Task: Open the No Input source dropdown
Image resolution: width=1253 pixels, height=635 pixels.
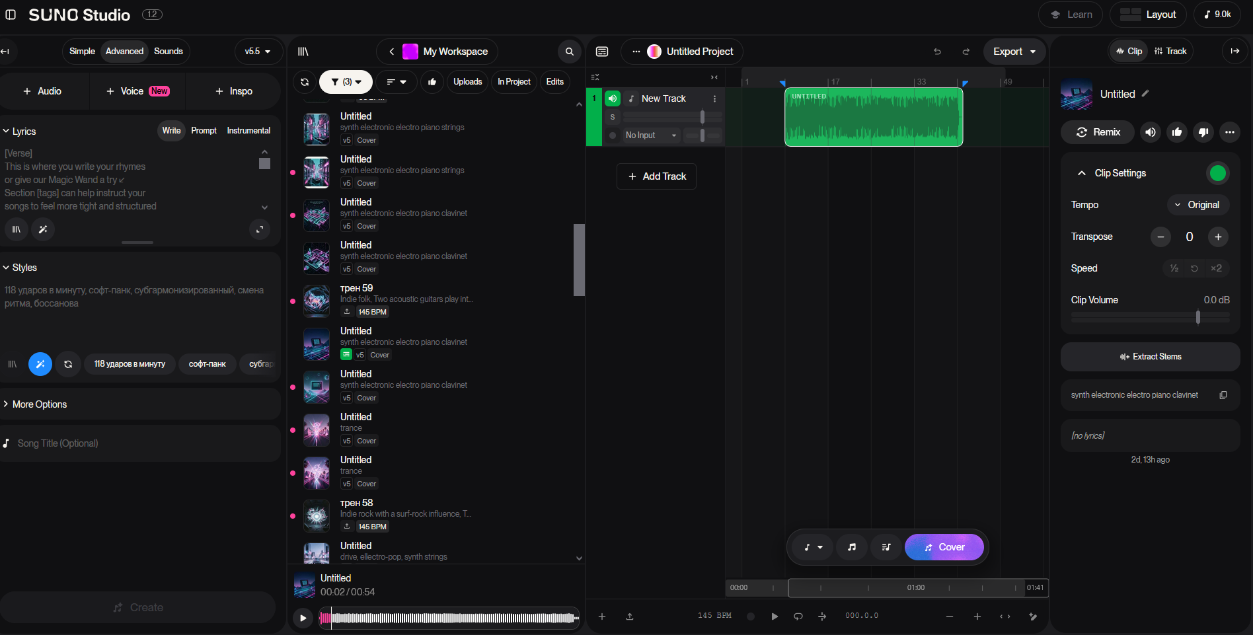Action: pos(651,135)
